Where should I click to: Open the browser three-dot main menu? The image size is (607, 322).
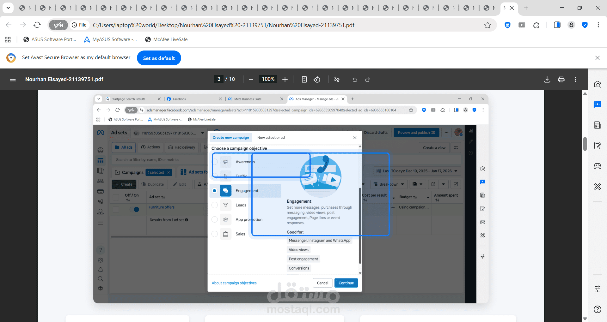(x=598, y=25)
